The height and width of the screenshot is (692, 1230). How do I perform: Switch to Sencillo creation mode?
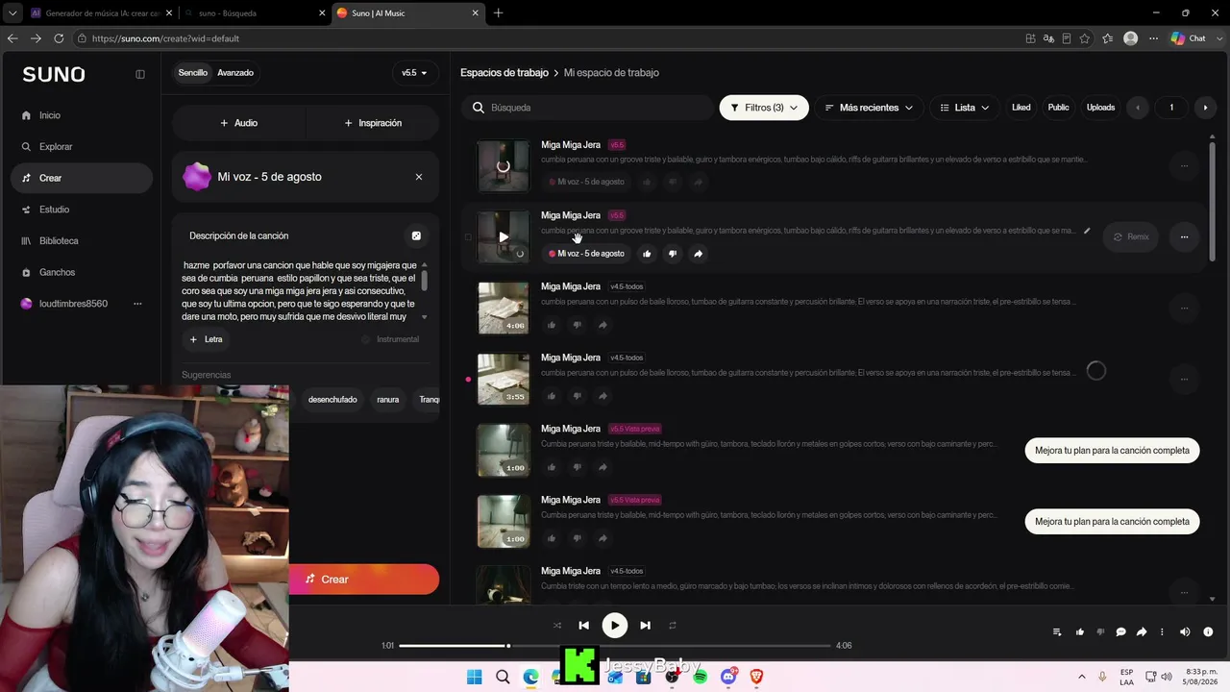click(192, 73)
